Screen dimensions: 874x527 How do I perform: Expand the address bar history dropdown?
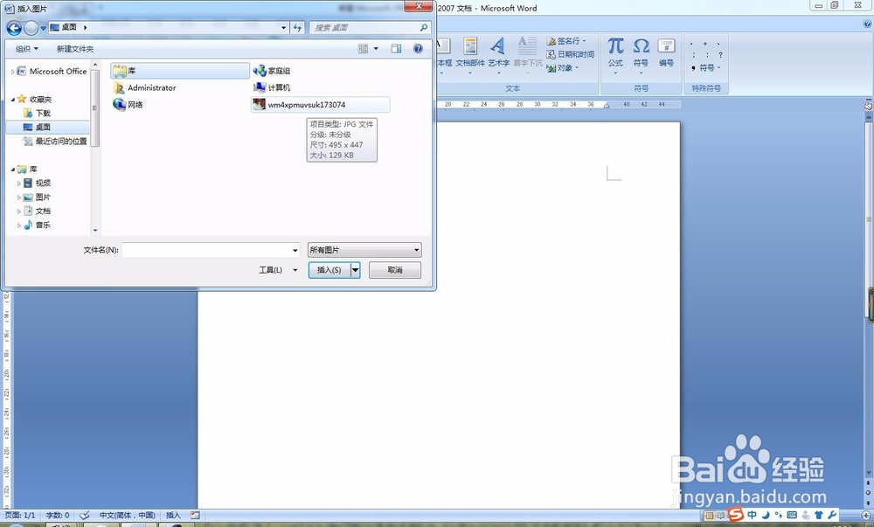coord(284,27)
